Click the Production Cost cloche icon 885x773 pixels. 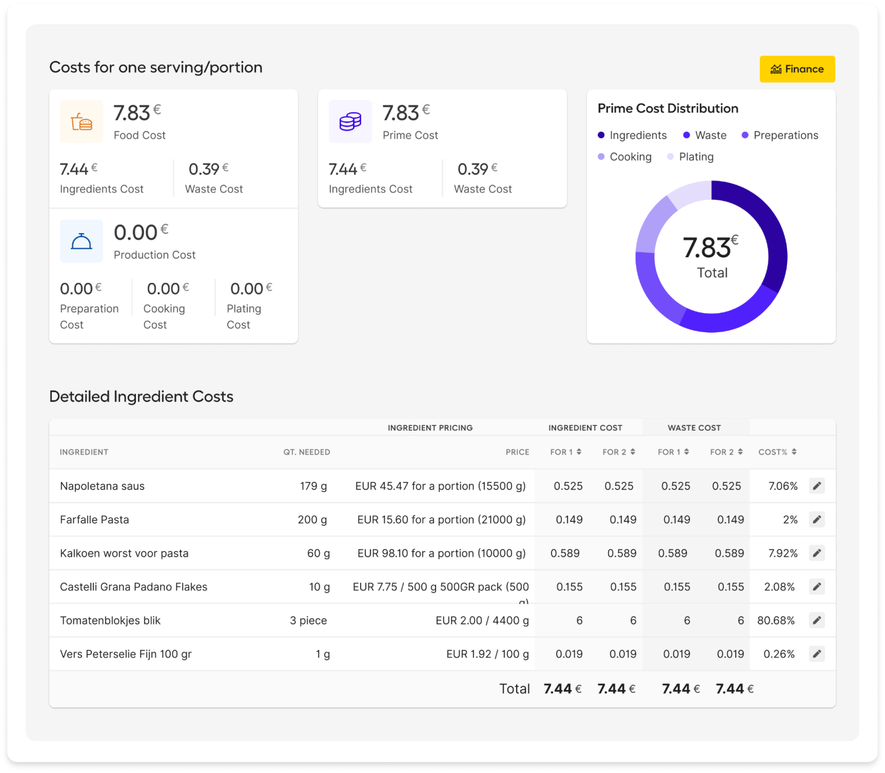click(x=82, y=241)
